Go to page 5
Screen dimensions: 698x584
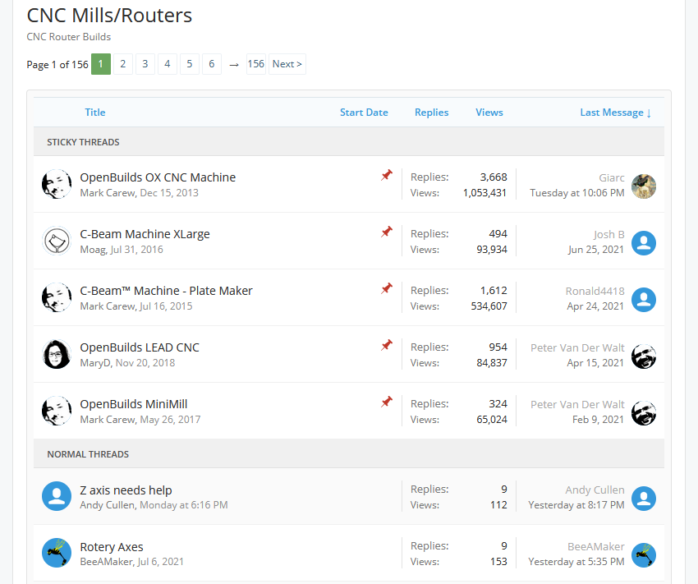(190, 64)
